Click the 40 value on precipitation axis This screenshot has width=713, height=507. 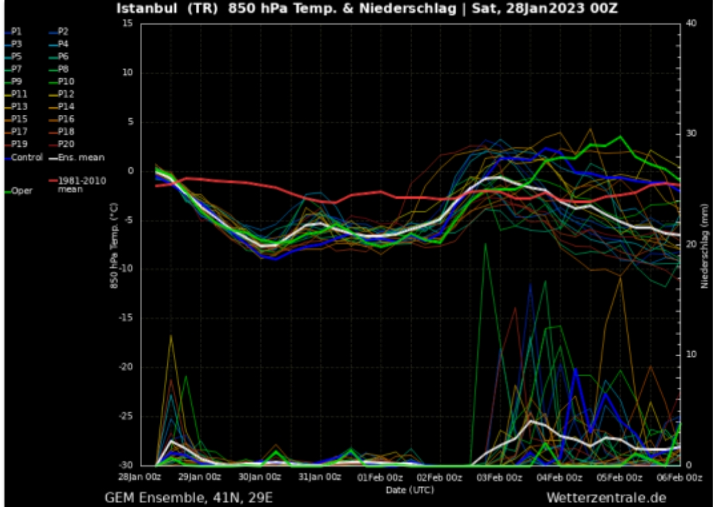pyautogui.click(x=690, y=24)
